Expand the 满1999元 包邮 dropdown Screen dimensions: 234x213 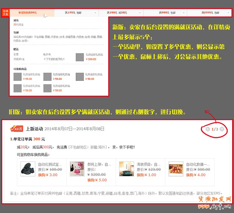pyautogui.click(x=229, y=13)
